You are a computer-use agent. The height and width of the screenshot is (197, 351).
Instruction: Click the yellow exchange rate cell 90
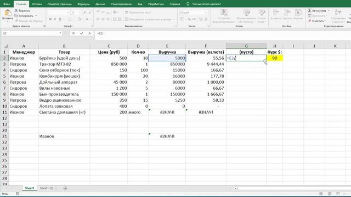pyautogui.click(x=275, y=58)
